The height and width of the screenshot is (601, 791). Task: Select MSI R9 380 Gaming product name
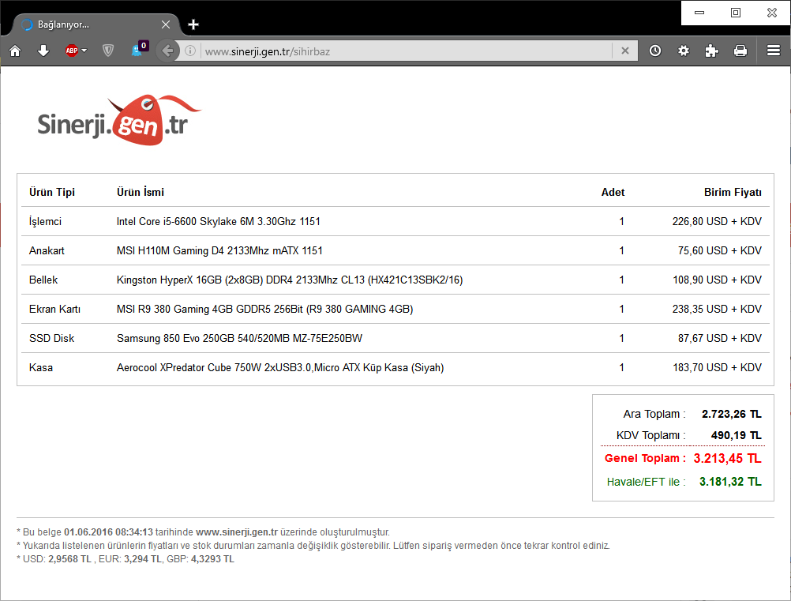[x=264, y=310]
